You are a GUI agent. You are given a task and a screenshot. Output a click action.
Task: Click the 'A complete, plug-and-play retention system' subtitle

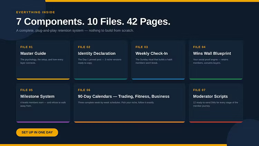pyautogui.click(x=75, y=31)
